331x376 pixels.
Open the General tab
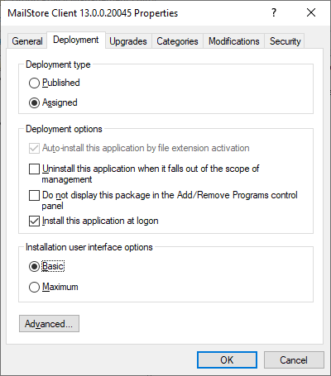tap(27, 41)
